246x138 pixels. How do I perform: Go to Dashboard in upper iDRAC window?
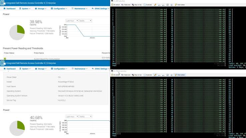coord(9,9)
